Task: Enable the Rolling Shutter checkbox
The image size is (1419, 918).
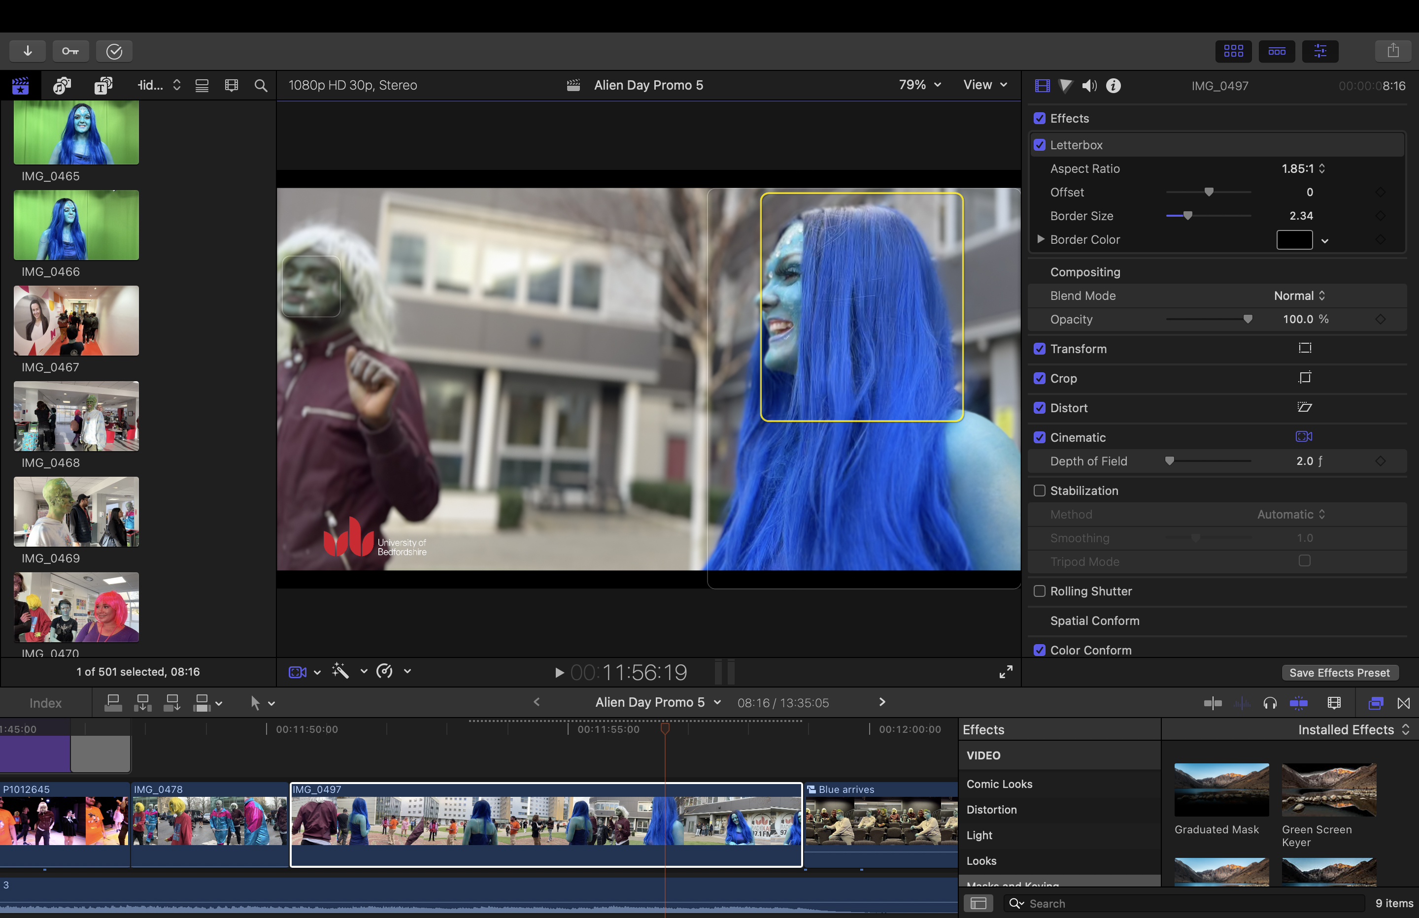Action: click(1039, 590)
